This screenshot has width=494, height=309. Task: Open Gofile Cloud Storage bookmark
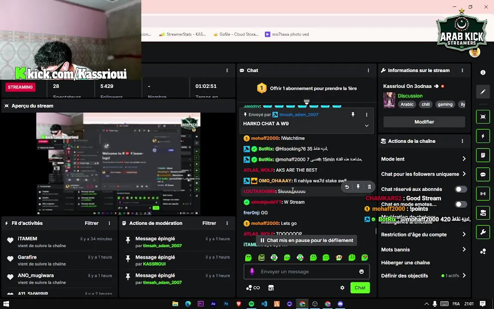click(236, 34)
